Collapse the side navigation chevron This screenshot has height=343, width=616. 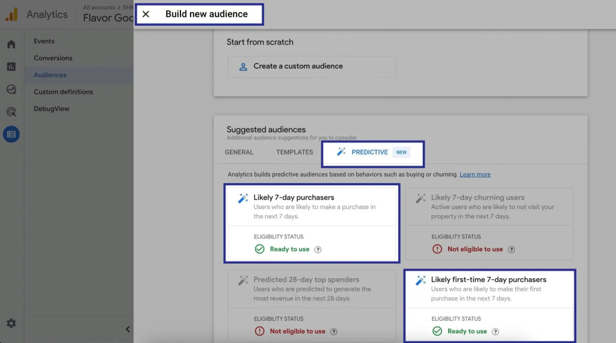[x=128, y=329]
